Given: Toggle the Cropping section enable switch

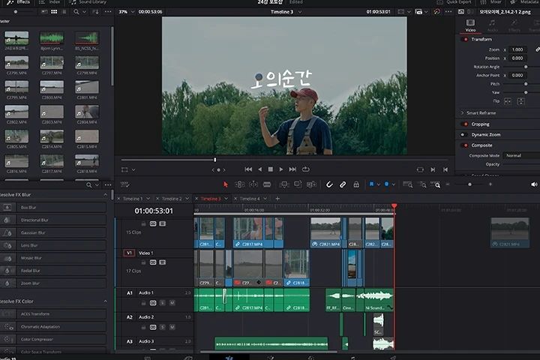Looking at the screenshot, I should click(464, 124).
